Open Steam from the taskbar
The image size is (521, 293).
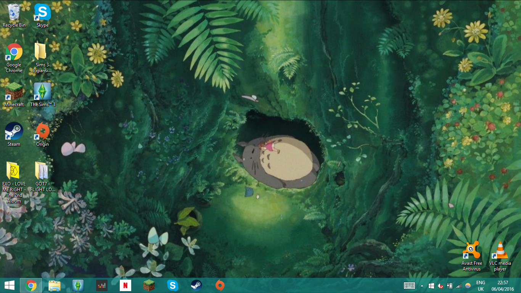click(x=196, y=285)
